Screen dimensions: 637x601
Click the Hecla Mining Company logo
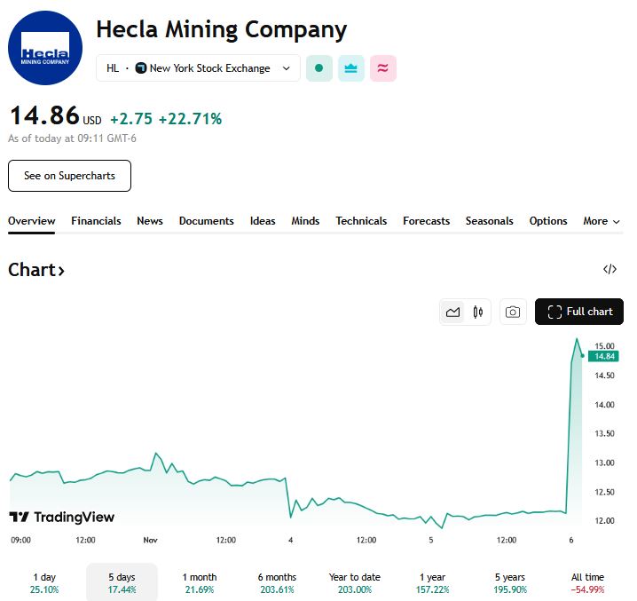[45, 49]
